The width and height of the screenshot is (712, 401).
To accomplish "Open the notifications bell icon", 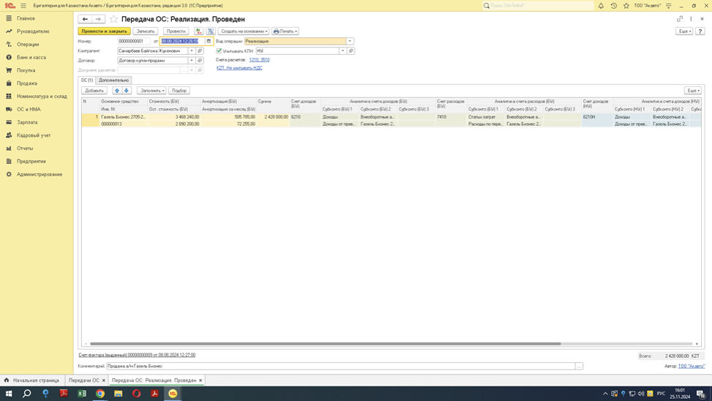I will (x=601, y=6).
